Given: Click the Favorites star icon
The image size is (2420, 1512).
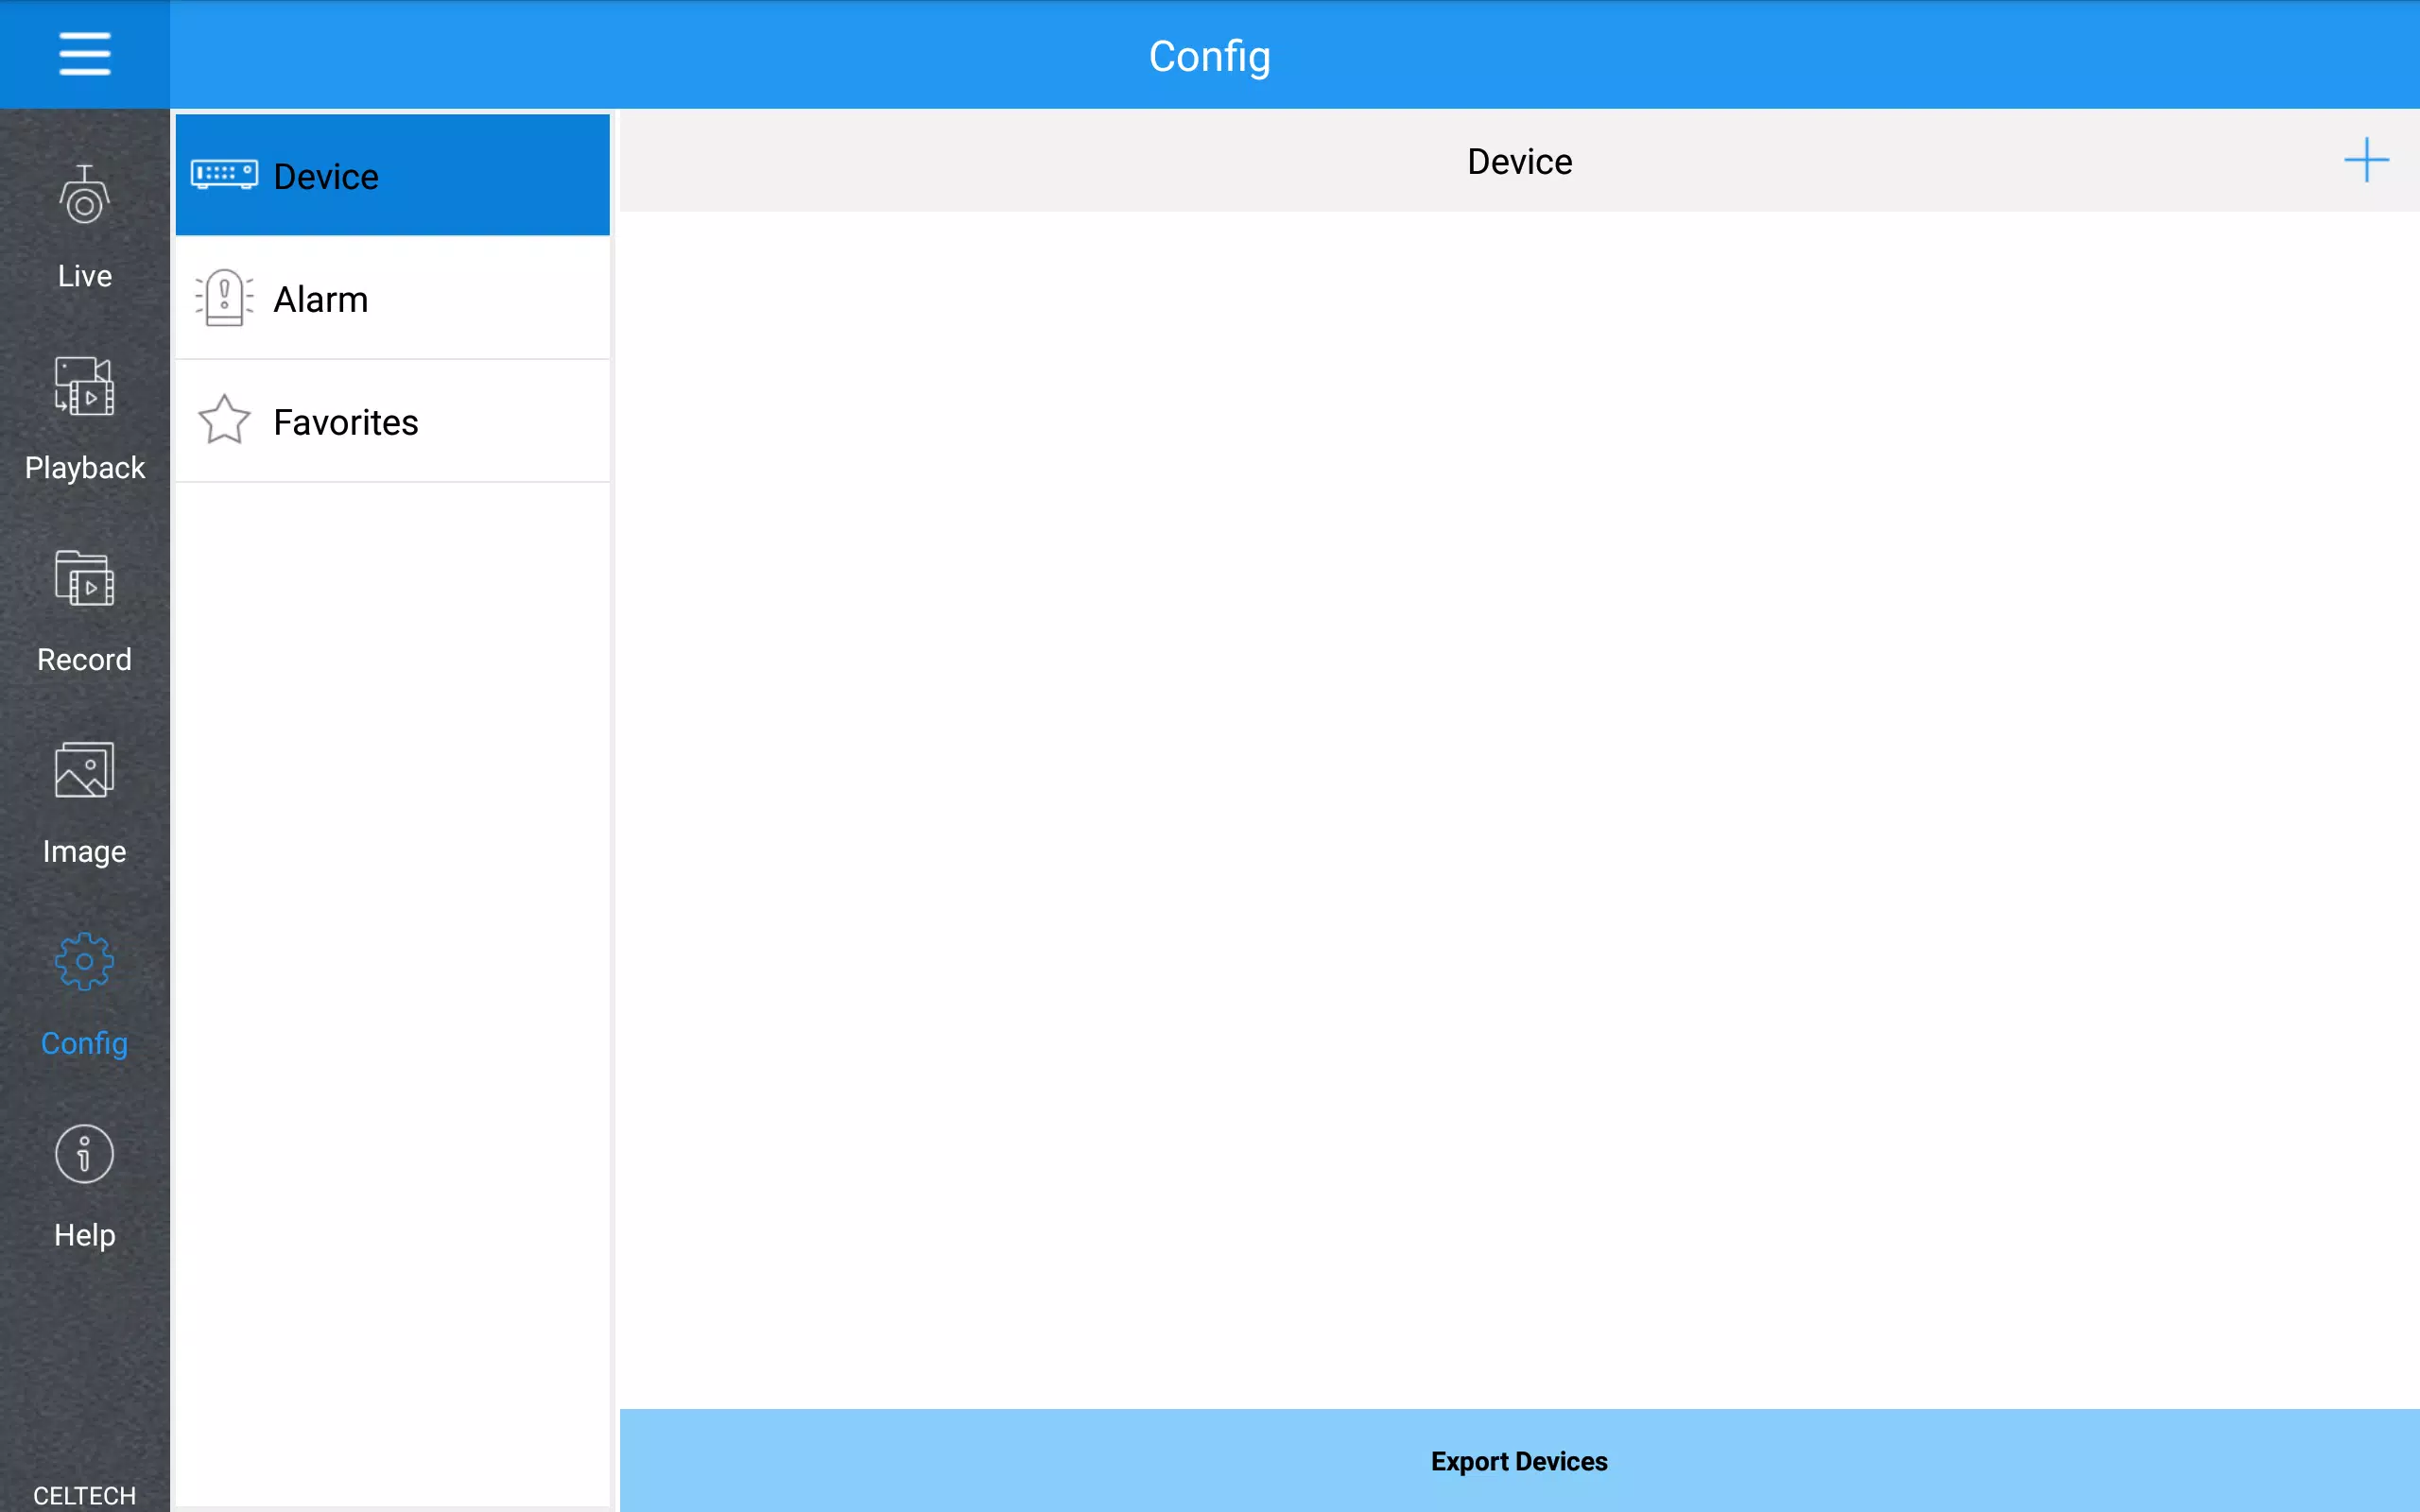Looking at the screenshot, I should [x=224, y=420].
